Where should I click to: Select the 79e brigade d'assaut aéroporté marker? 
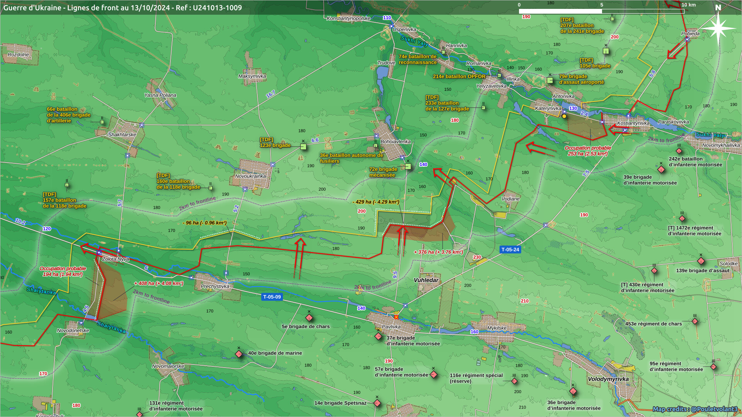550,80
